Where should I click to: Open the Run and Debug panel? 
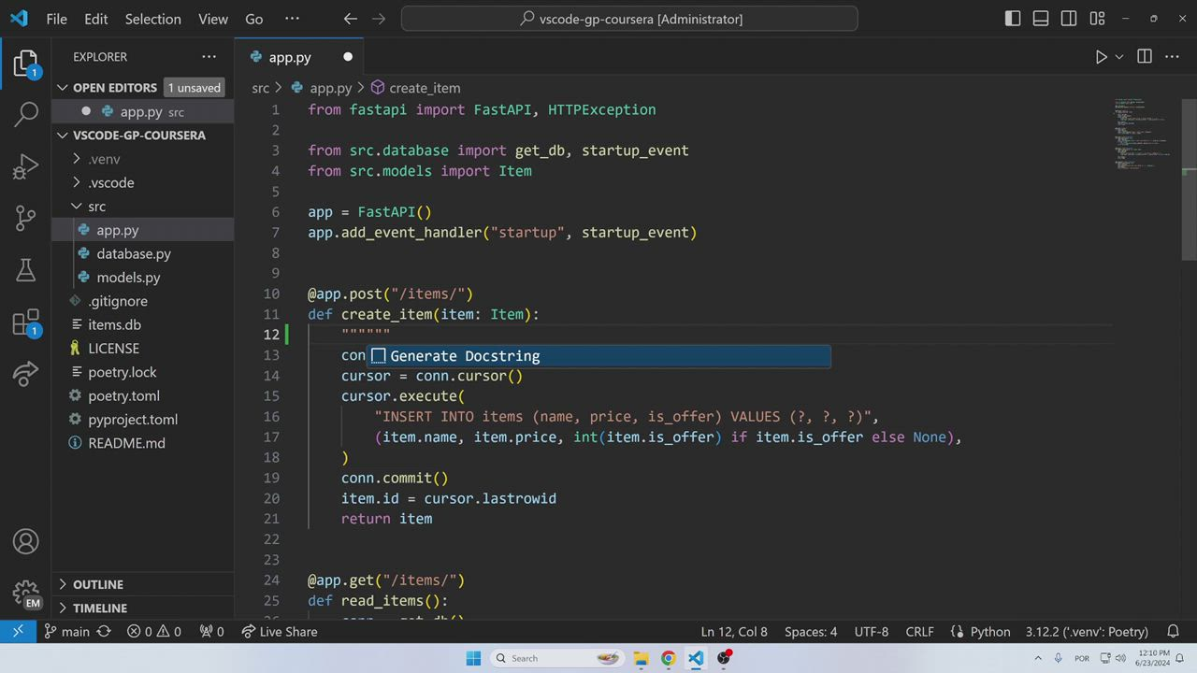point(25,165)
